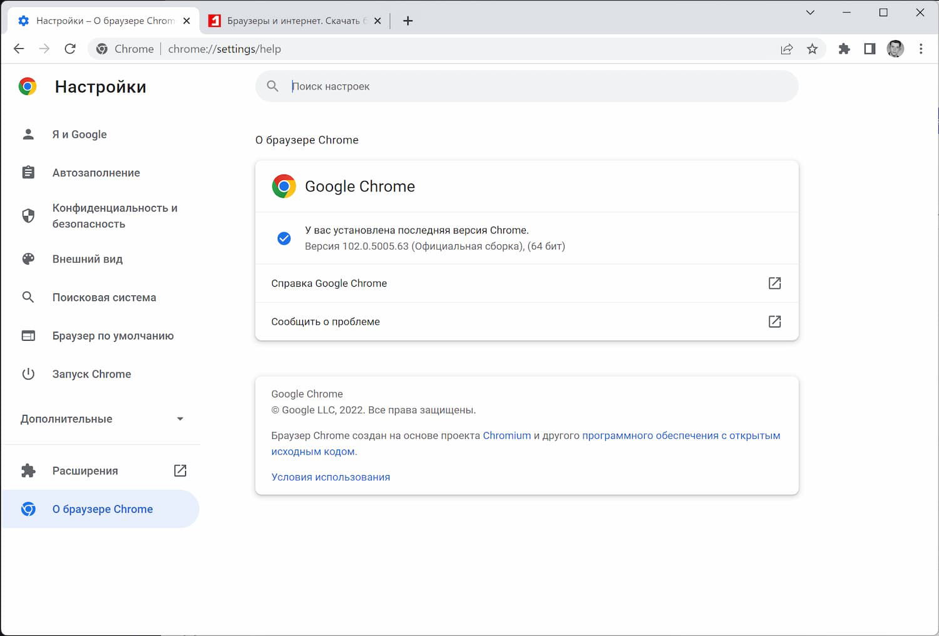Open the Extensions puzzle icon in toolbar
939x636 pixels.
[844, 49]
